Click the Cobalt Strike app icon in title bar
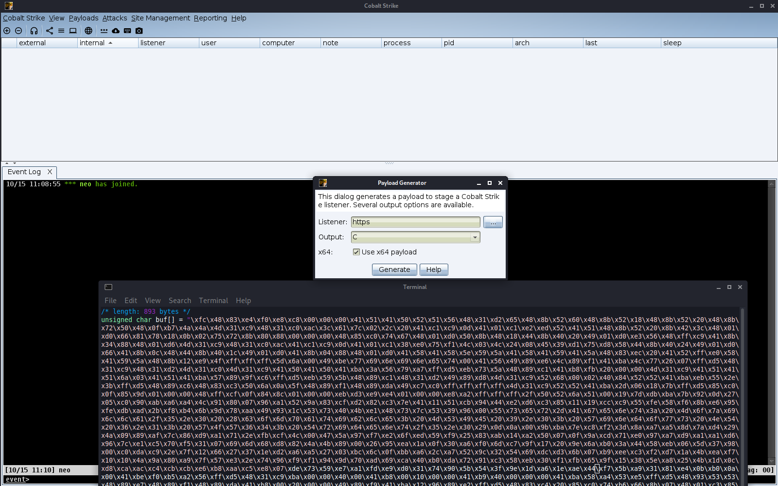 9,6
